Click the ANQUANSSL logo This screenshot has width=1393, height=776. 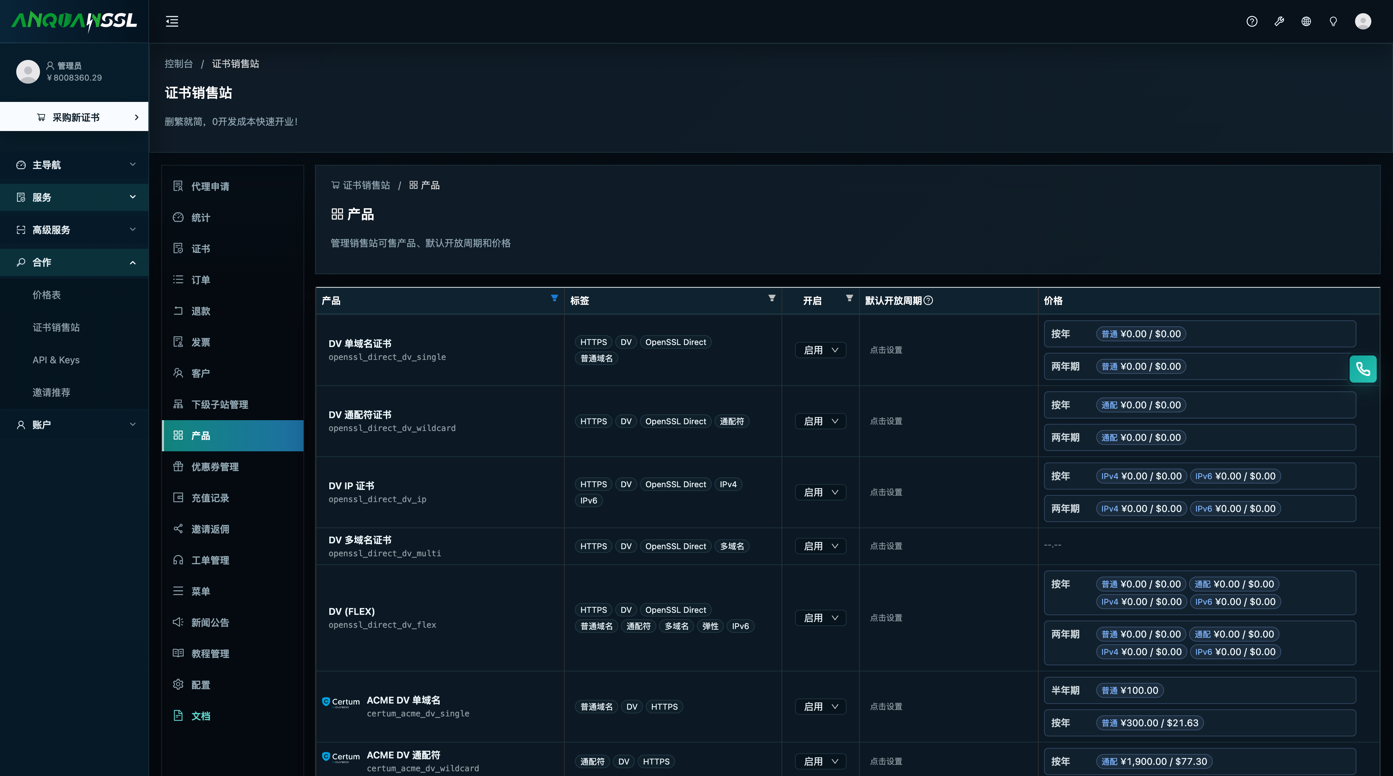[74, 21]
